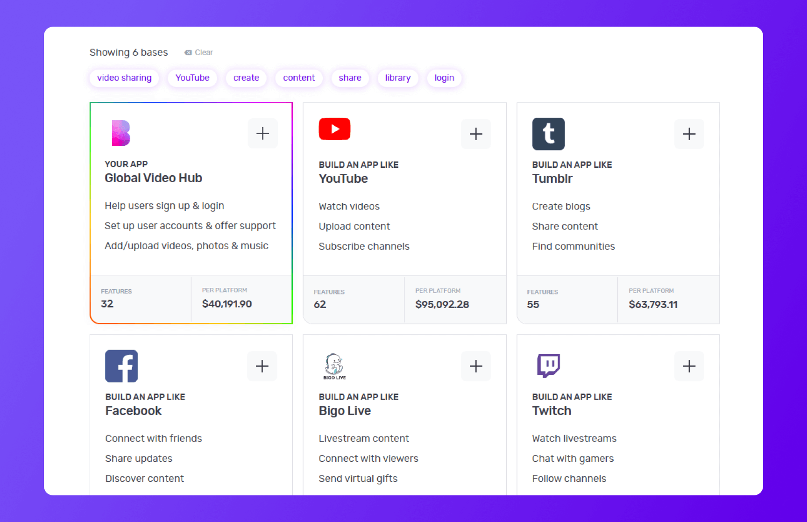Click 'Subscribe channels' on YouTube card
The image size is (807, 522).
pyautogui.click(x=364, y=246)
